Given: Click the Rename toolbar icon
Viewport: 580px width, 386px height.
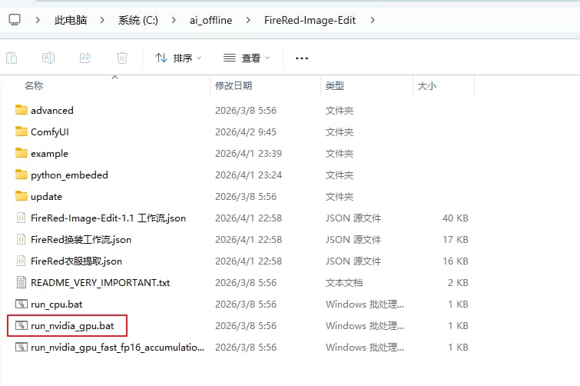Looking at the screenshot, I should point(48,58).
